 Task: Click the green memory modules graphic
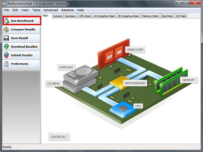tap(171, 82)
